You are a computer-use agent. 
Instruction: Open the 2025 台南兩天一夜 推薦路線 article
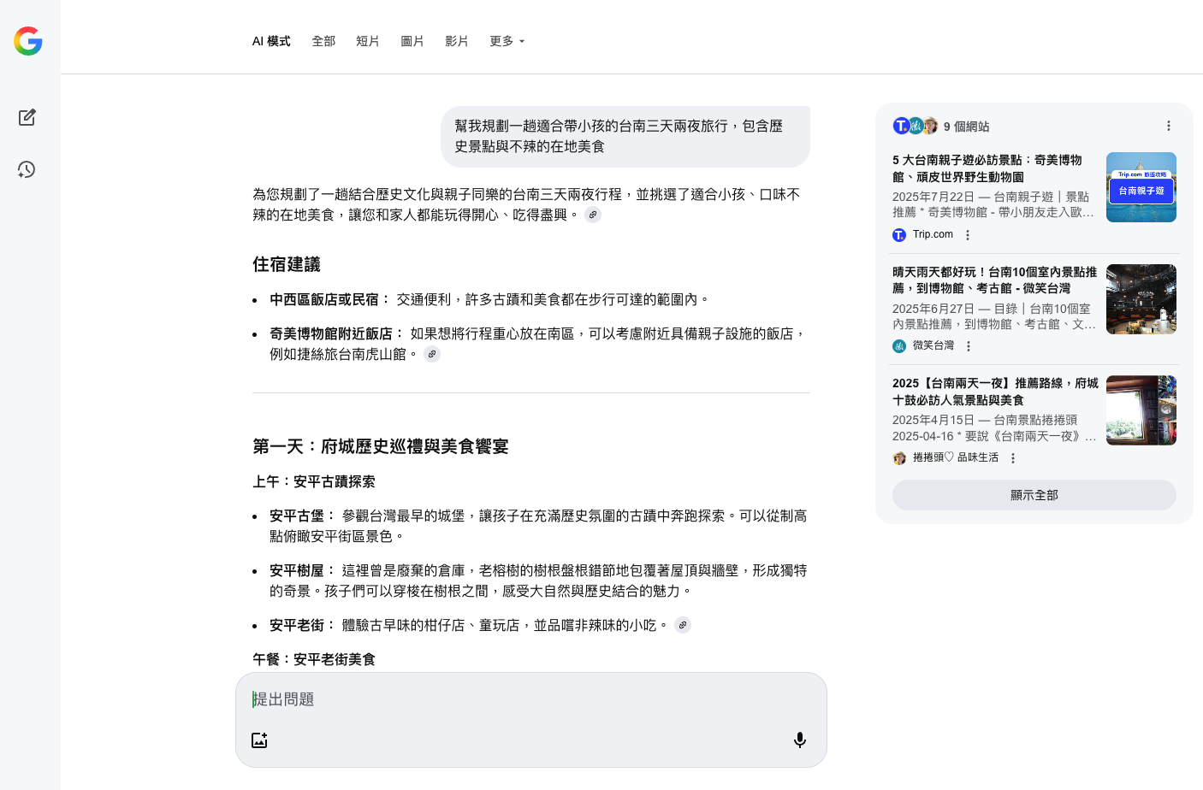coord(994,392)
